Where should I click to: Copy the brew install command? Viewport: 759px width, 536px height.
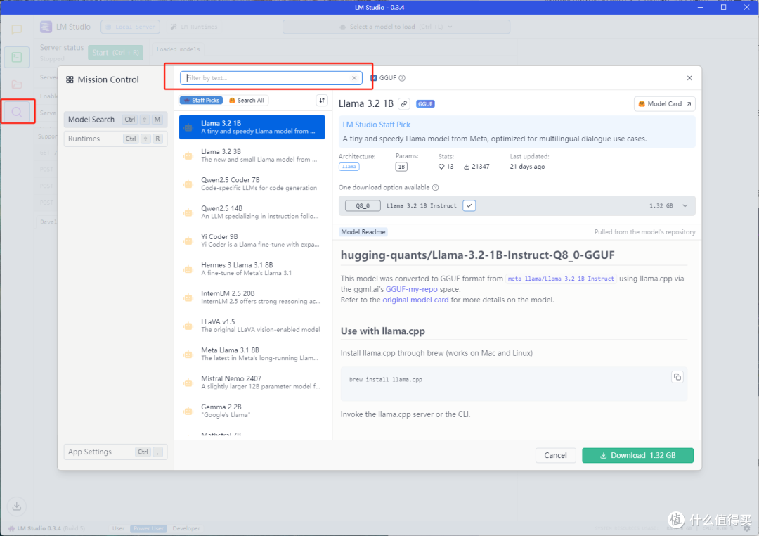[677, 377]
